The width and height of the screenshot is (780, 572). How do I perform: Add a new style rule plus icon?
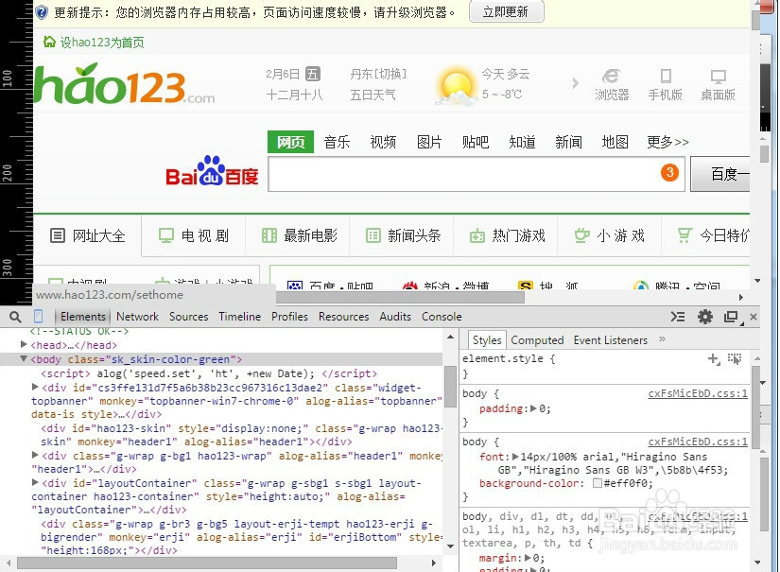pos(713,358)
